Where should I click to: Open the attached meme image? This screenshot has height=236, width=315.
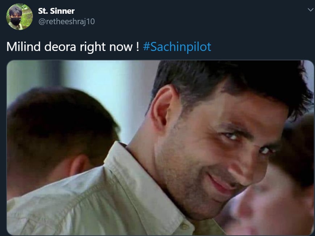point(160,147)
